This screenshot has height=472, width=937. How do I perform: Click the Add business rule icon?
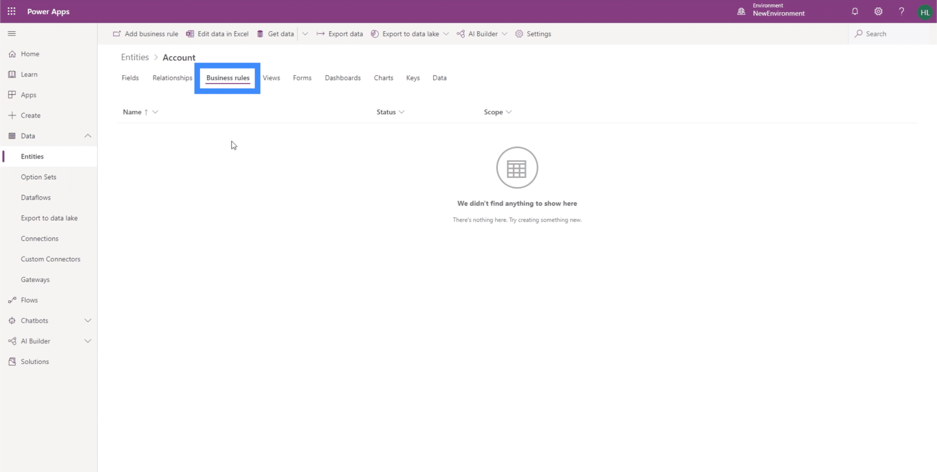pyautogui.click(x=117, y=34)
